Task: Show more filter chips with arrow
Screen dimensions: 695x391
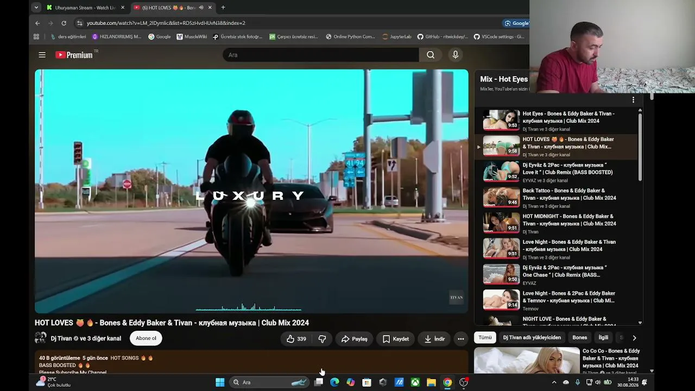Action: point(634,338)
